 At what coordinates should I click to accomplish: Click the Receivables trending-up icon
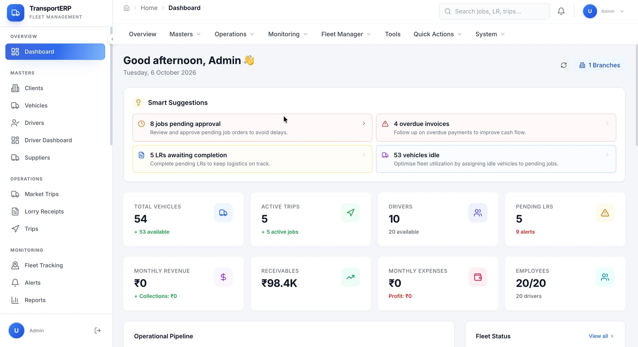[x=350, y=277]
